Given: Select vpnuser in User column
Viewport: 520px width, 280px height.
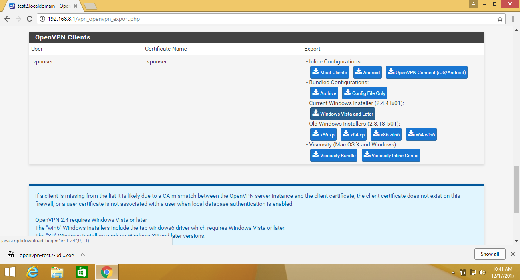Looking at the screenshot, I should pos(43,61).
